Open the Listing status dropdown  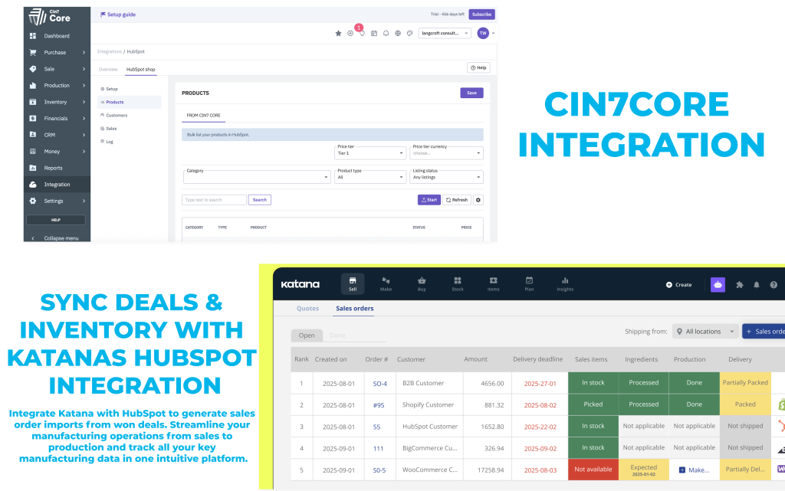[x=447, y=177]
